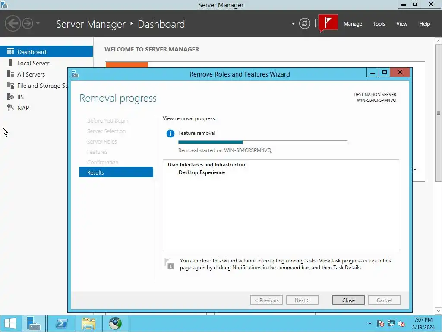The image size is (442, 332).
Task: Click the network tray icon
Action: pos(391,323)
